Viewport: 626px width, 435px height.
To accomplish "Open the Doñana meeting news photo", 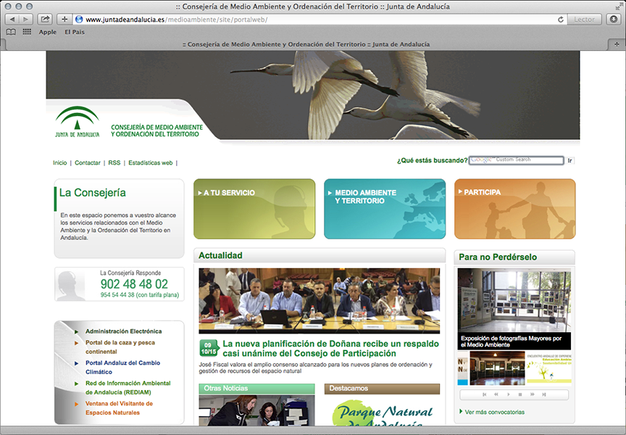I will (x=319, y=301).
